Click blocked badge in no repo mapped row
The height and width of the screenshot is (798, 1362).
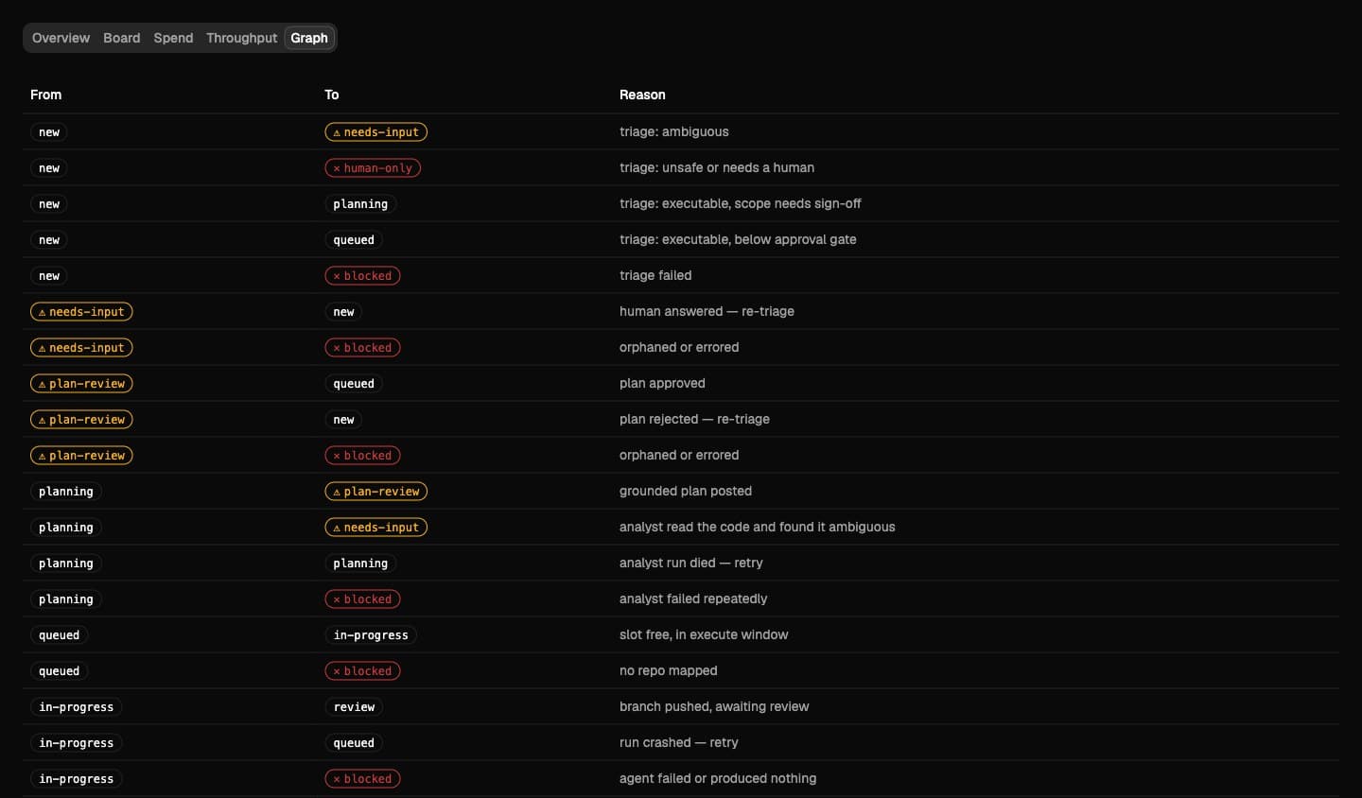pos(362,671)
